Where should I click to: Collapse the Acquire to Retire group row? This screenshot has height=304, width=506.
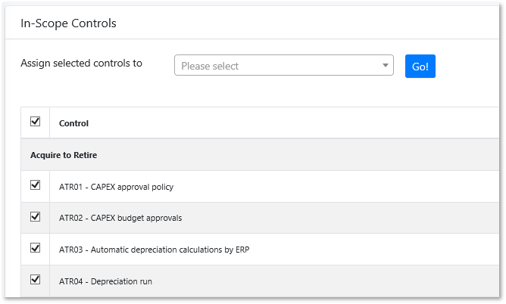coord(64,155)
